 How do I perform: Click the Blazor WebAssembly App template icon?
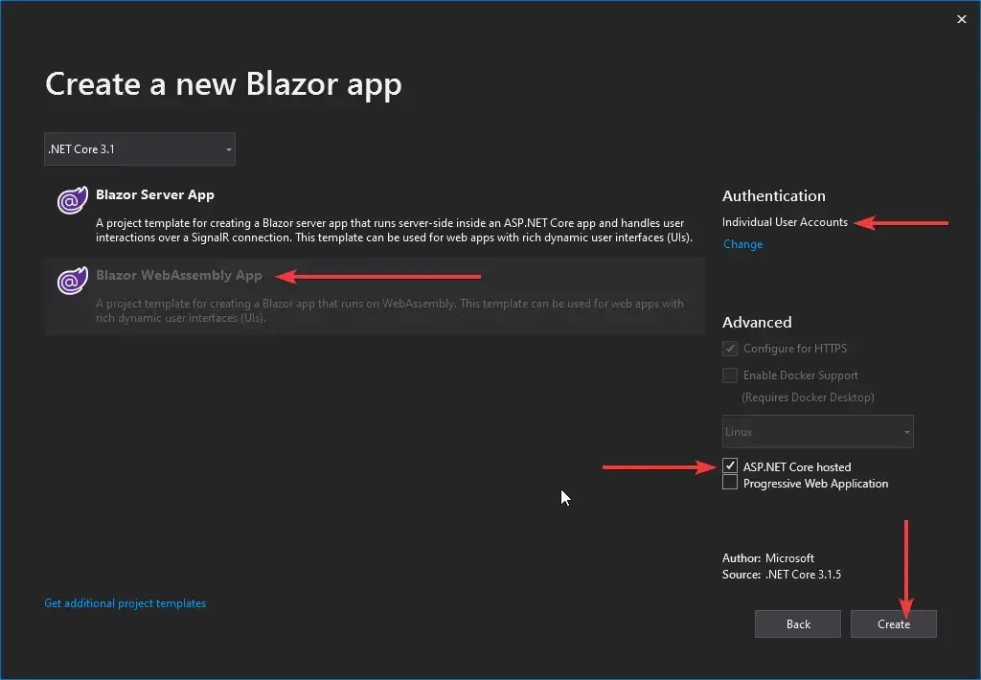click(x=72, y=282)
